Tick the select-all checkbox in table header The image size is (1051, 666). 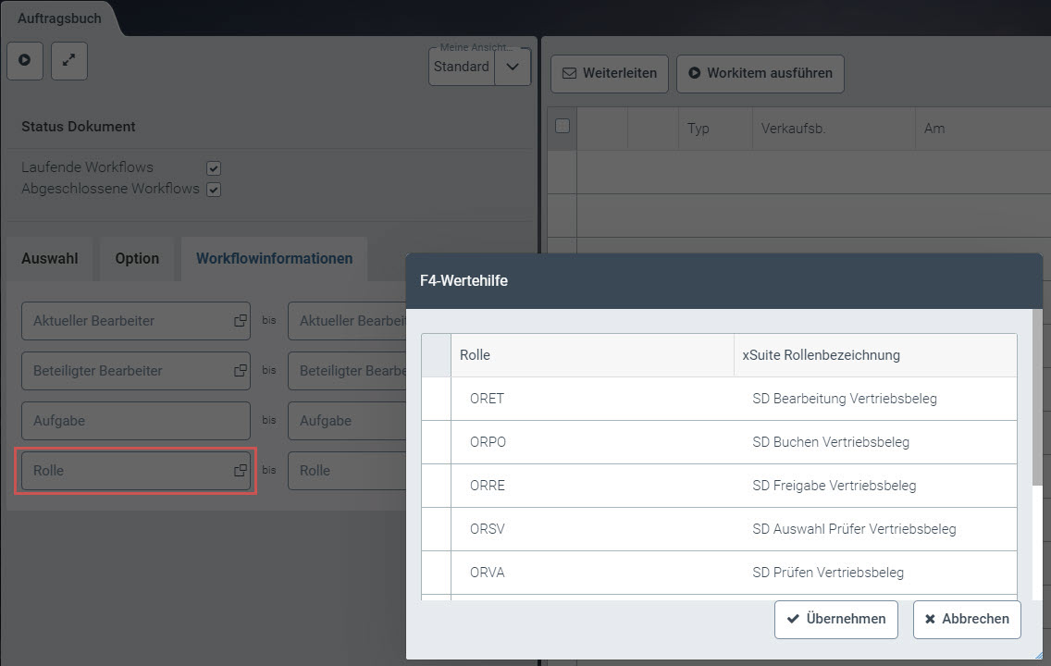point(562,128)
